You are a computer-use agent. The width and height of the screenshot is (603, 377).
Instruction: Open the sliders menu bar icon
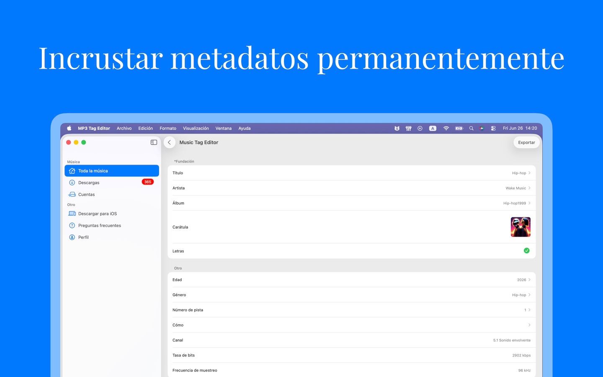point(409,128)
